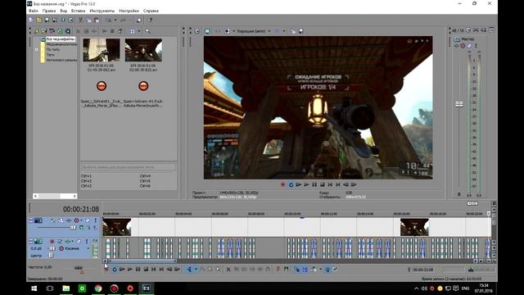Image resolution: width=524 pixels, height=295 pixels.
Task: Click Go to End in timeline transport bar
Action: point(161,270)
